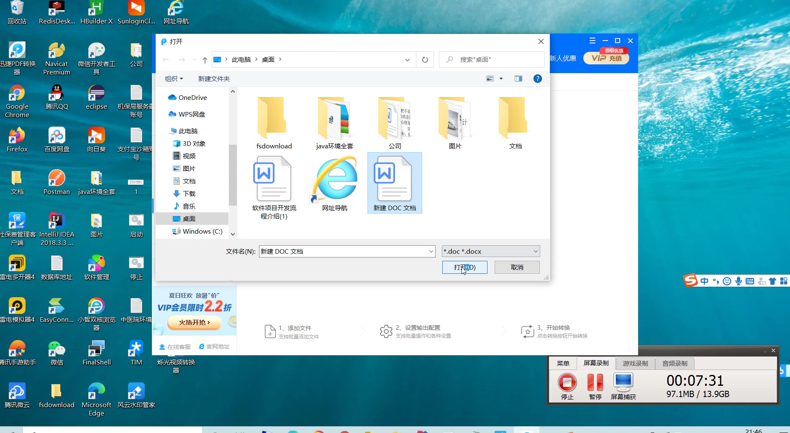Select the 文档 folder in file list
Image resolution: width=790 pixels, height=433 pixels.
pyautogui.click(x=515, y=123)
